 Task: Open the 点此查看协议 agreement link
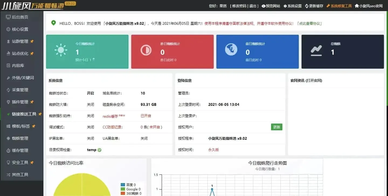(309, 23)
